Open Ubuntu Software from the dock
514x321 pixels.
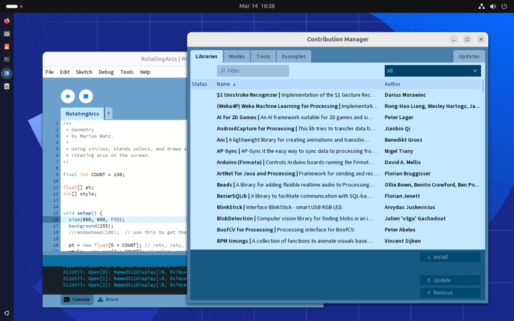(7, 46)
